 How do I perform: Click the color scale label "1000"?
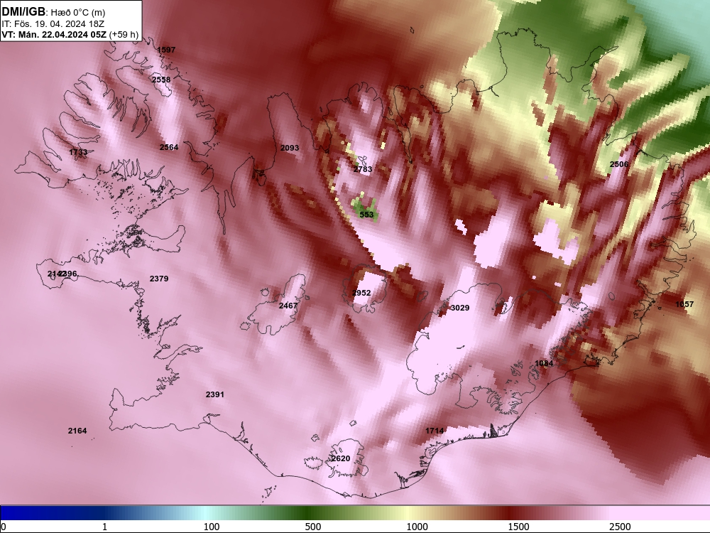coord(417,527)
